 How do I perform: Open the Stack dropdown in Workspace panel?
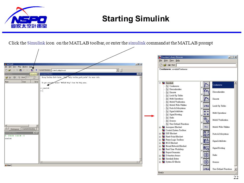click(34, 77)
